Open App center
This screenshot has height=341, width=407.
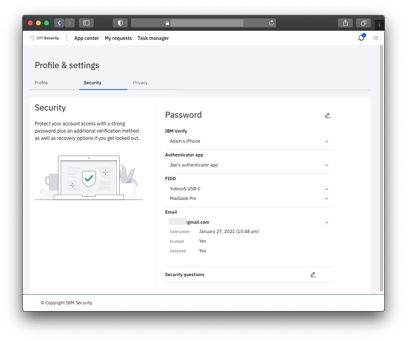click(86, 38)
